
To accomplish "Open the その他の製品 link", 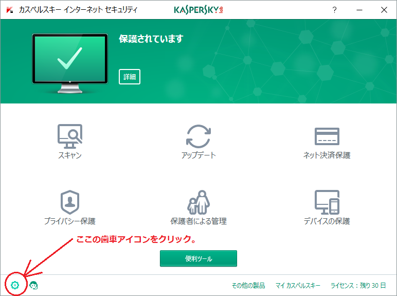I will [x=248, y=285].
